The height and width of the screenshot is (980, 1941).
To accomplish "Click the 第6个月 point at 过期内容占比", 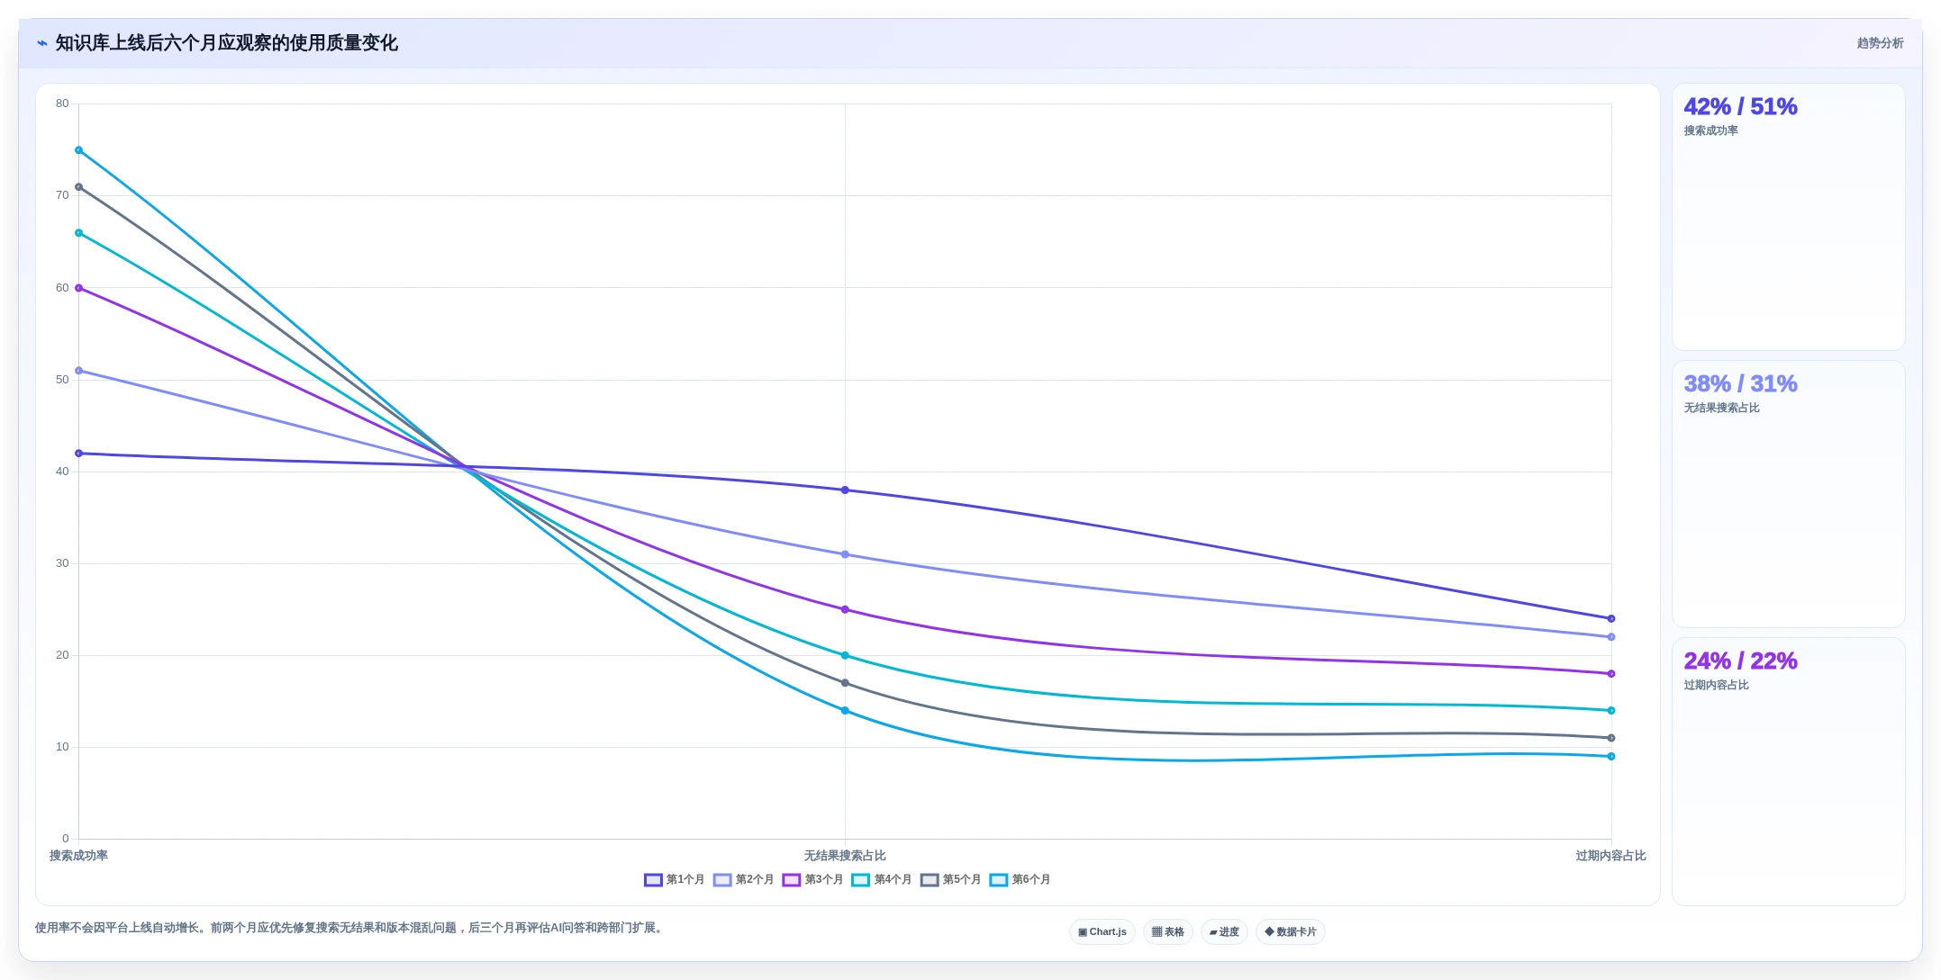I will [x=1611, y=756].
